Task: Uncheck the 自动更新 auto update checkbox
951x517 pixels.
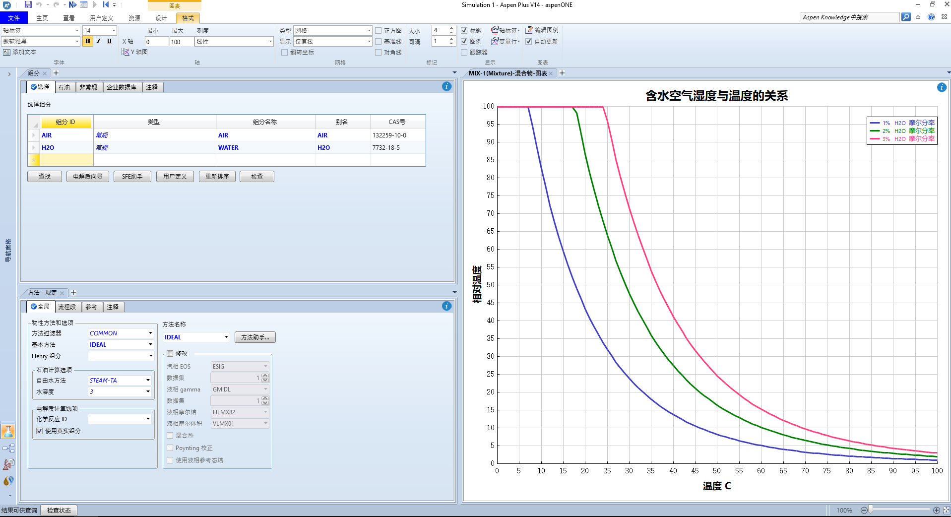Action: [529, 41]
